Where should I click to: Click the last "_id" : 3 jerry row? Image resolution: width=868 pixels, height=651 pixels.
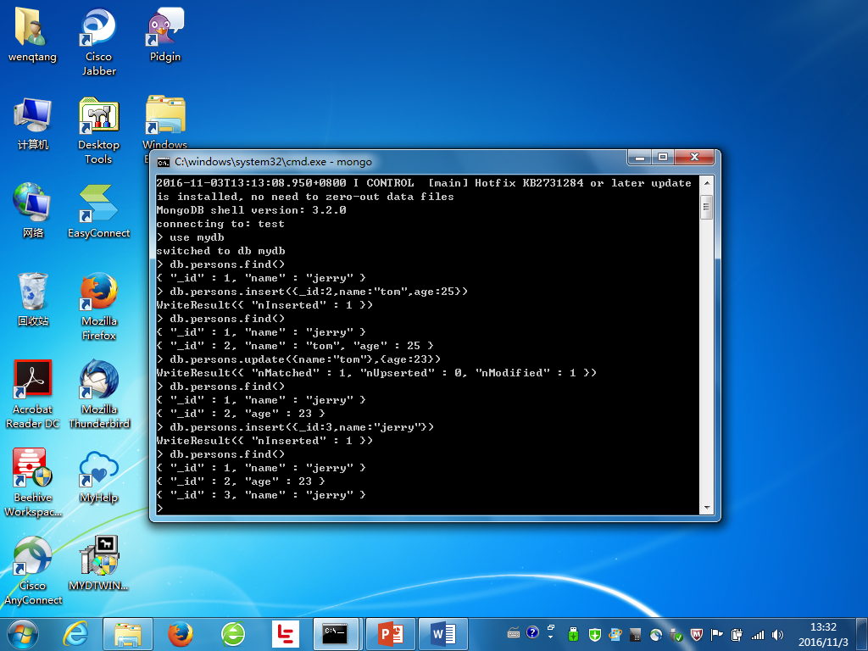click(x=261, y=495)
